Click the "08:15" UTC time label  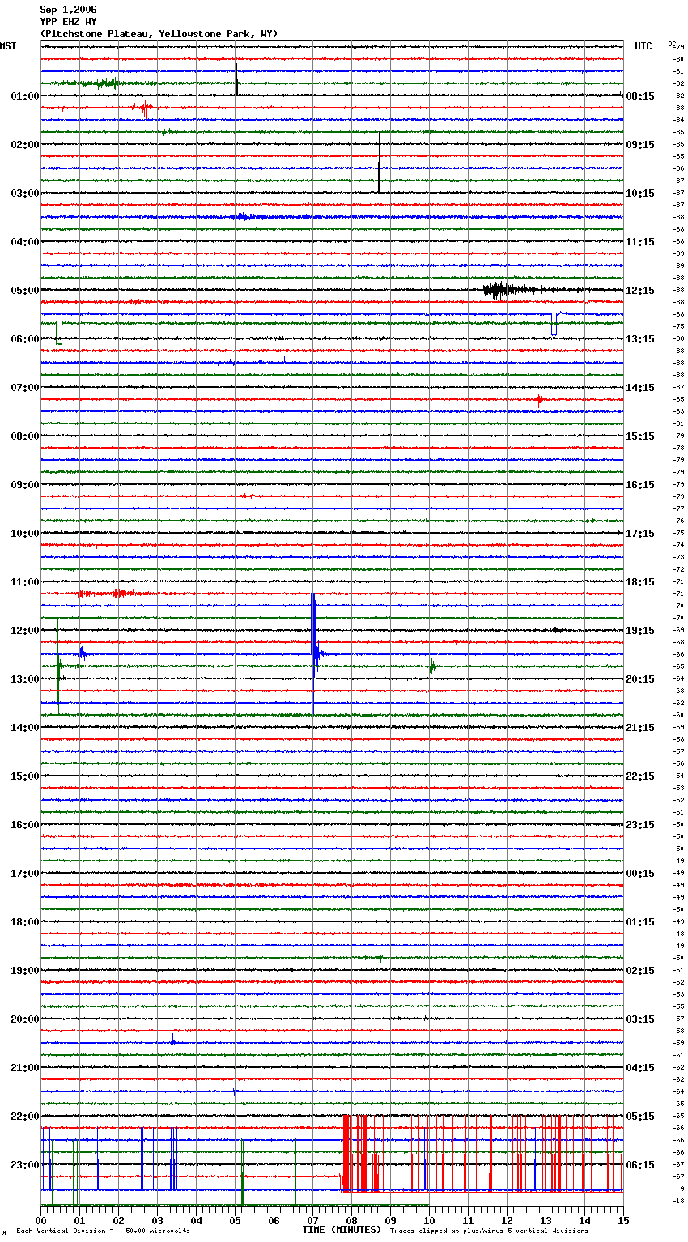(x=640, y=96)
